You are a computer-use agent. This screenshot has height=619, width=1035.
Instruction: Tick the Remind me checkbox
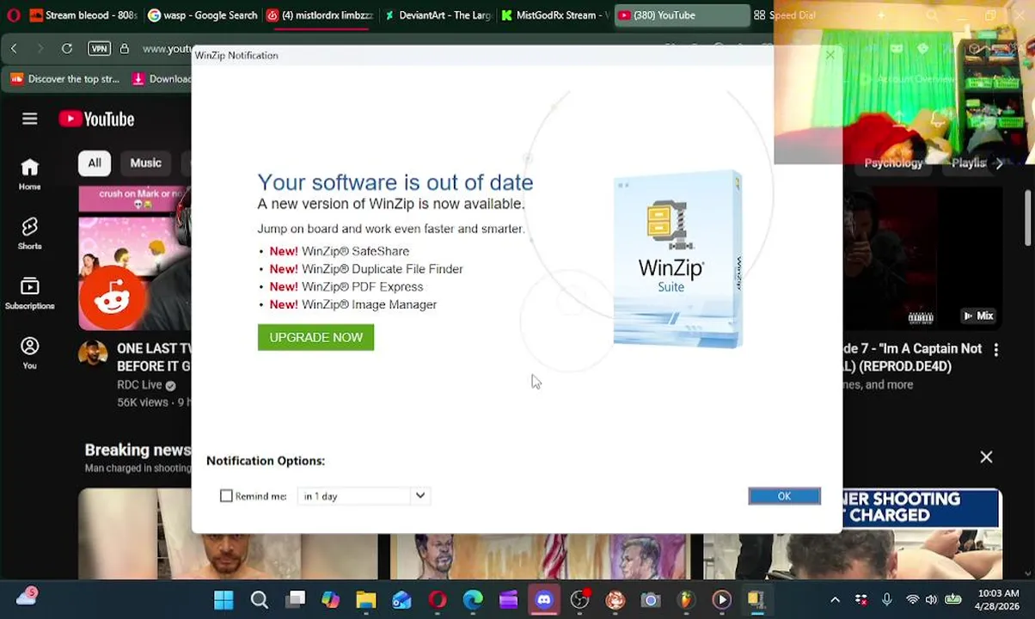pos(226,496)
